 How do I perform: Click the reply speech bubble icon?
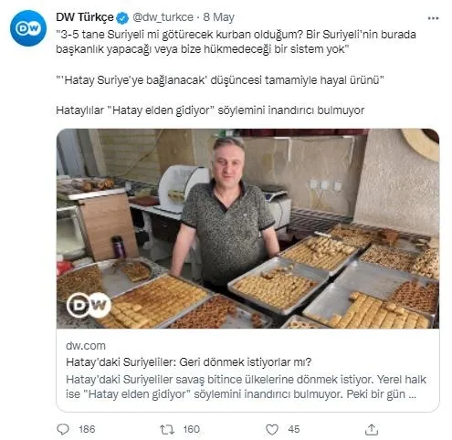point(63,429)
